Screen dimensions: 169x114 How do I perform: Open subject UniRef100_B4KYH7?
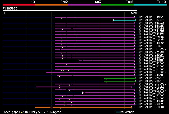tap(152, 26)
